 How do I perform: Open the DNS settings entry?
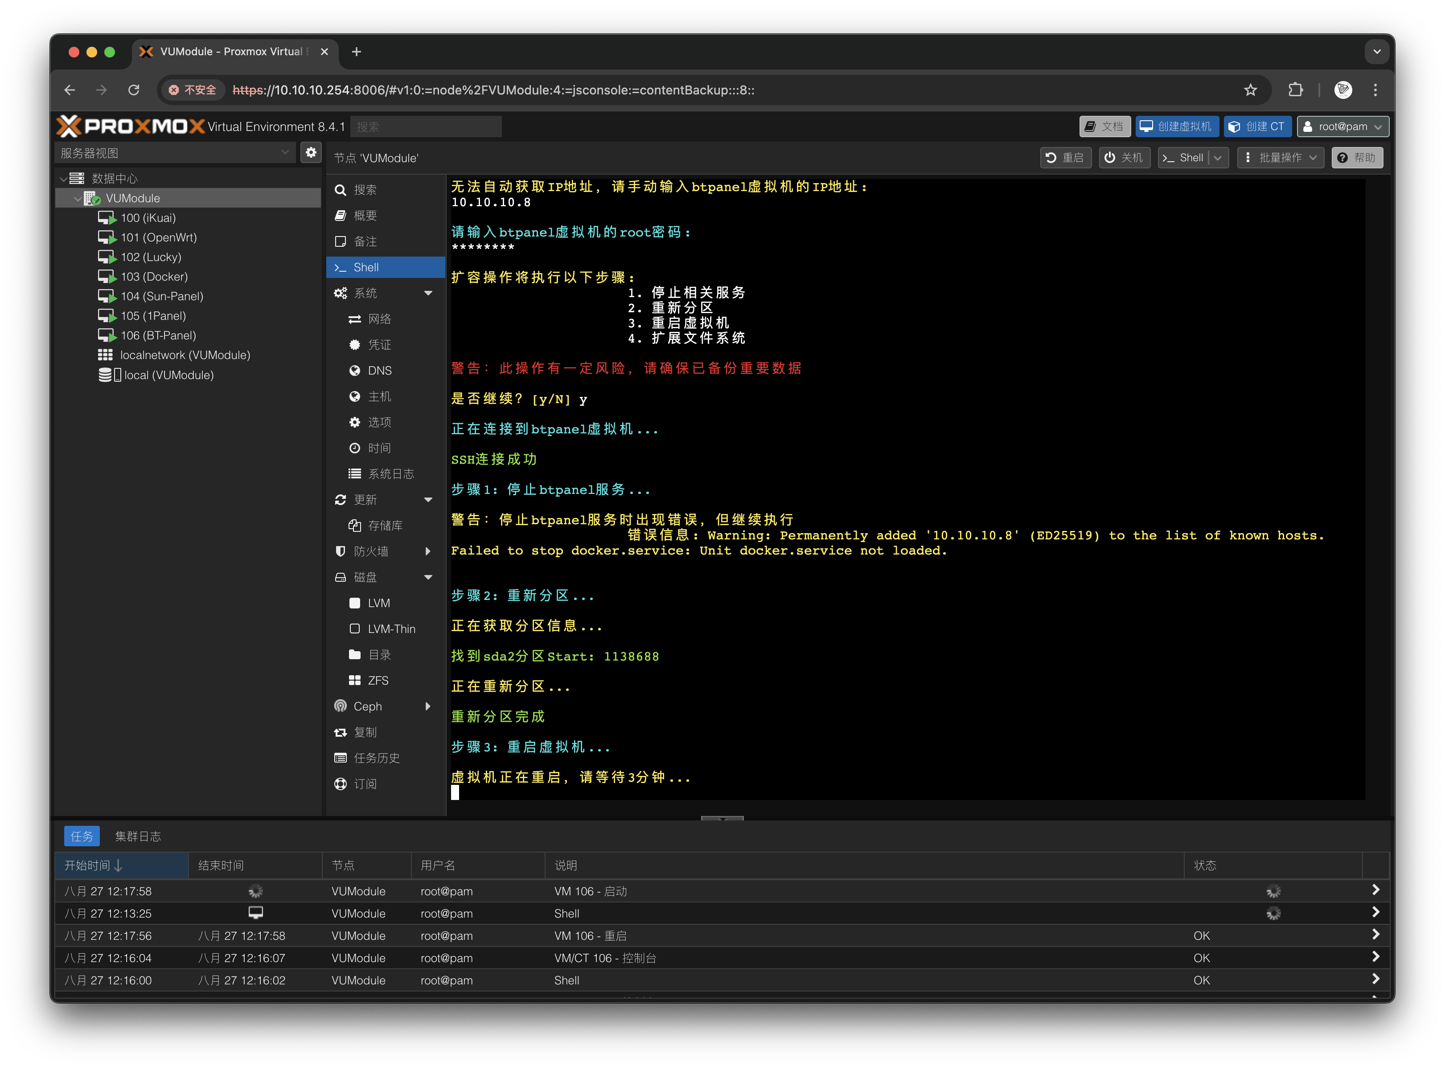[379, 370]
